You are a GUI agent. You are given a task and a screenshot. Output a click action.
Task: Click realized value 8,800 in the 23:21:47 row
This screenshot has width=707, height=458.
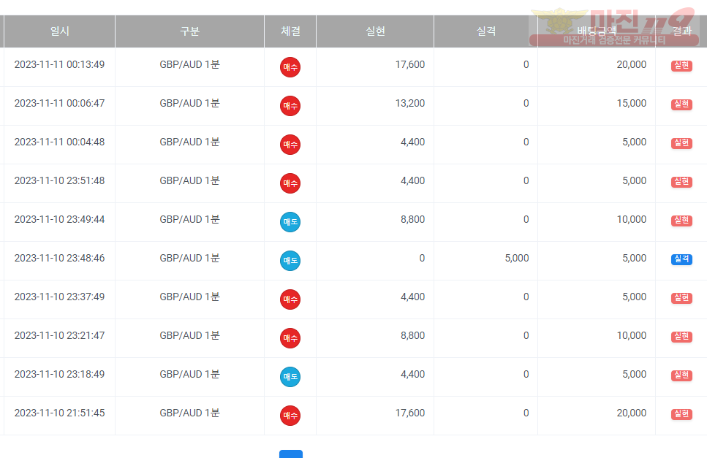point(412,335)
